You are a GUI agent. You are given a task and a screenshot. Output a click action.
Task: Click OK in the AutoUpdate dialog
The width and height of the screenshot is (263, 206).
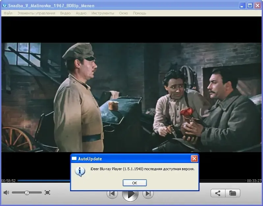(x=135, y=183)
